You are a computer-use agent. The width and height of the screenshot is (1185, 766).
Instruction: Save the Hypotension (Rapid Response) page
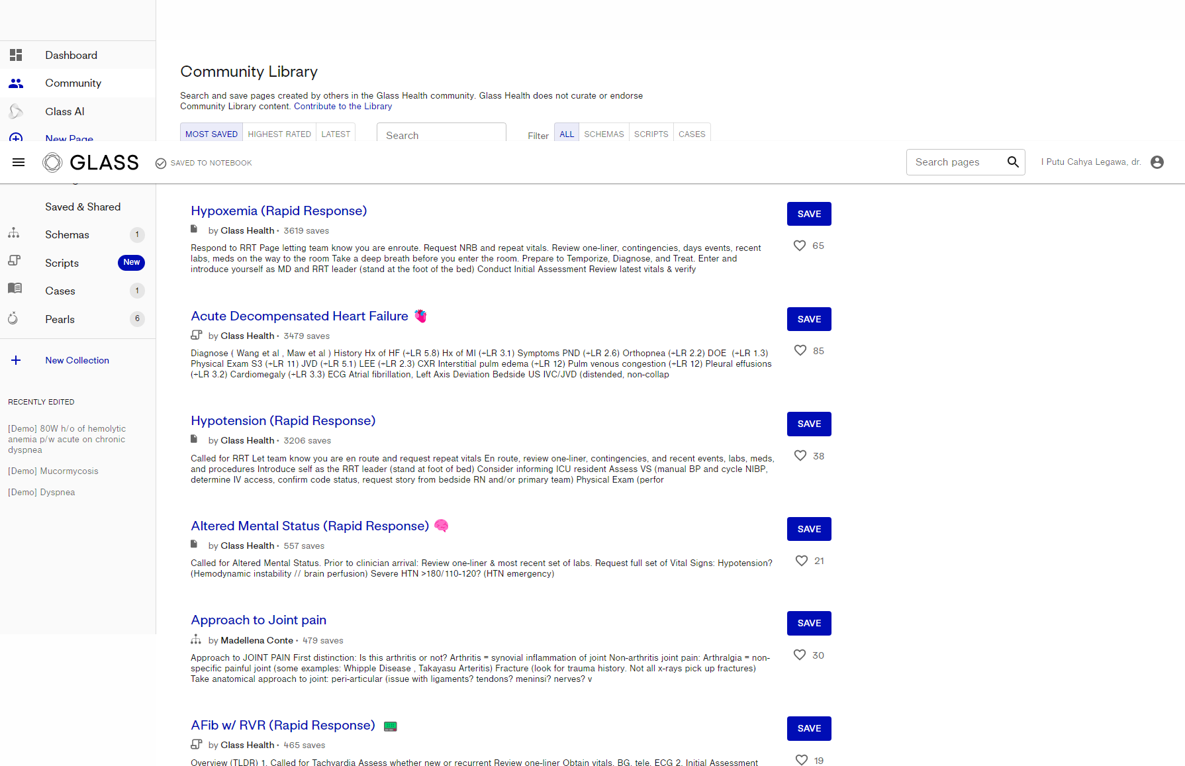tap(809, 424)
